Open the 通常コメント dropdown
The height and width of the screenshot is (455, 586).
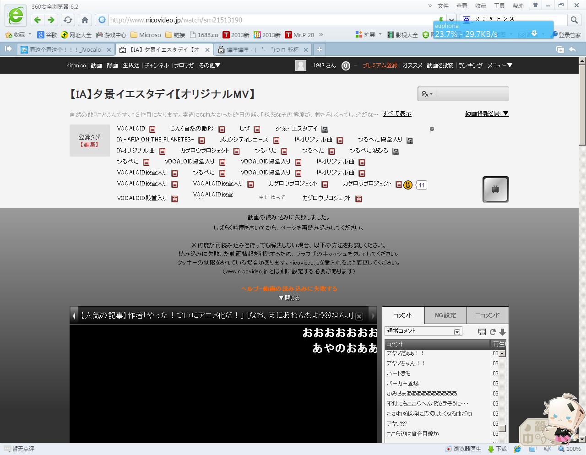pos(423,331)
